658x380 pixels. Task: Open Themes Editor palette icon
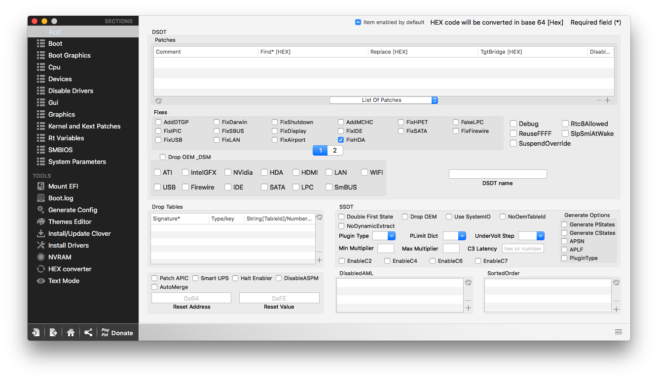pyautogui.click(x=41, y=222)
